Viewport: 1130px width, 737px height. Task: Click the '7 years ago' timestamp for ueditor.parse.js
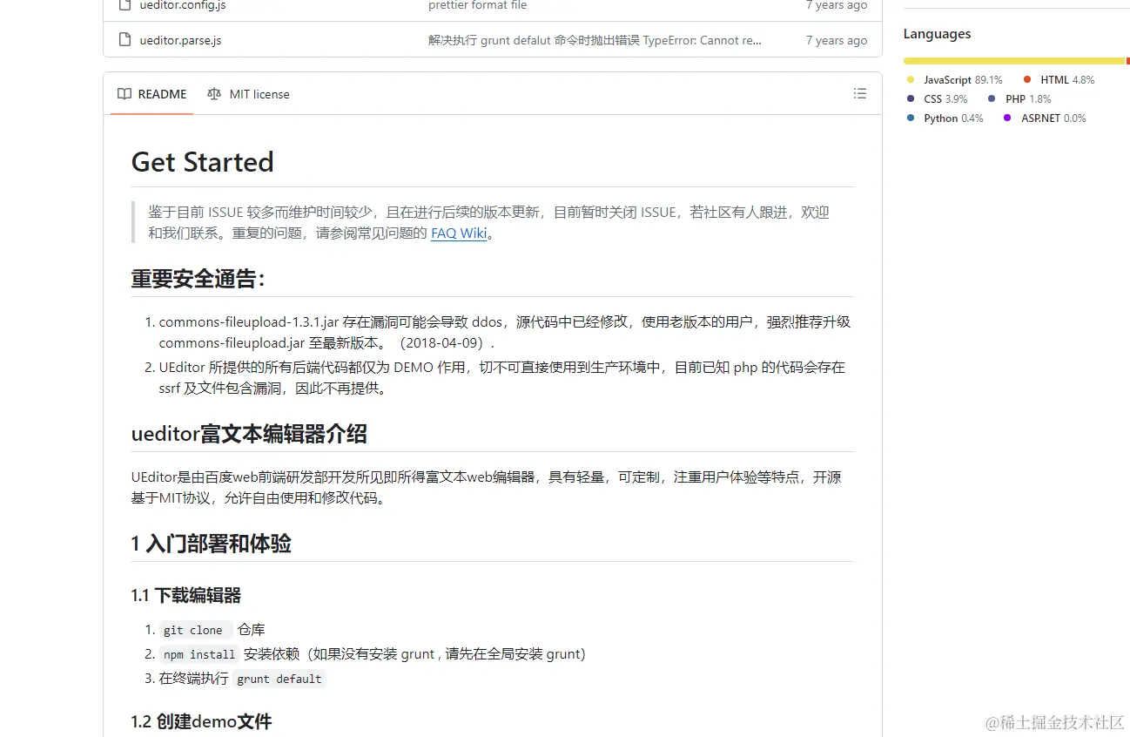point(837,40)
